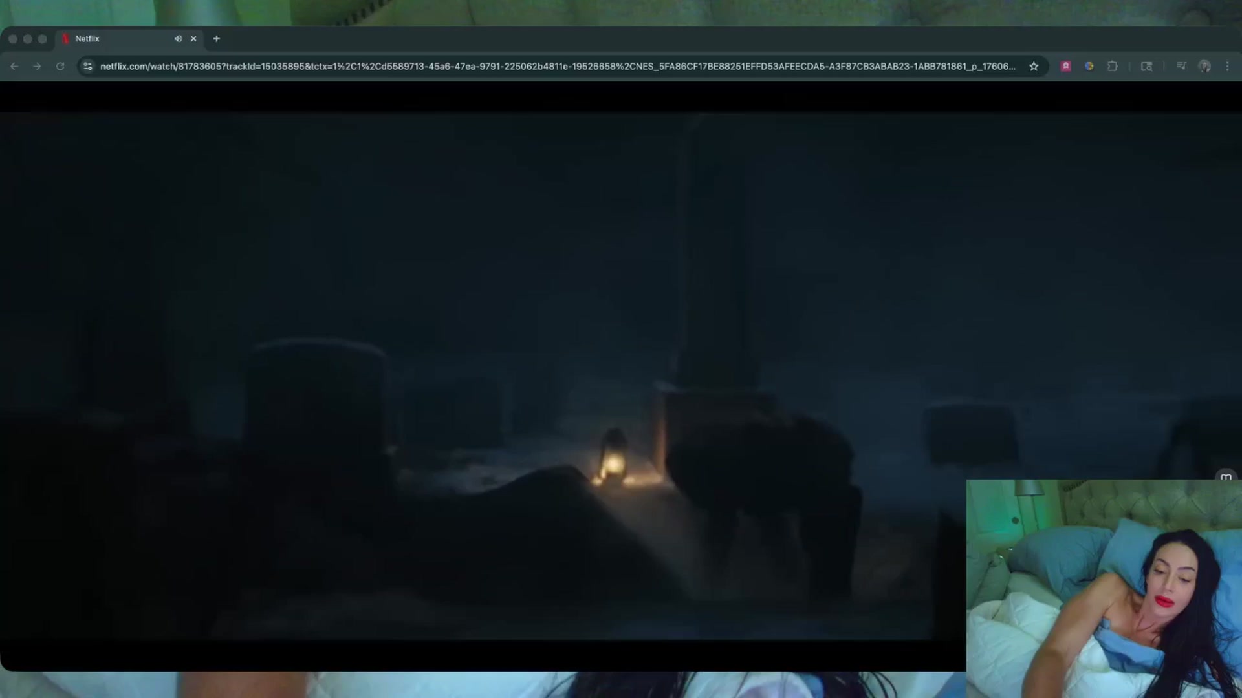Open the pink extension icon
This screenshot has height=698, width=1242.
click(1065, 66)
